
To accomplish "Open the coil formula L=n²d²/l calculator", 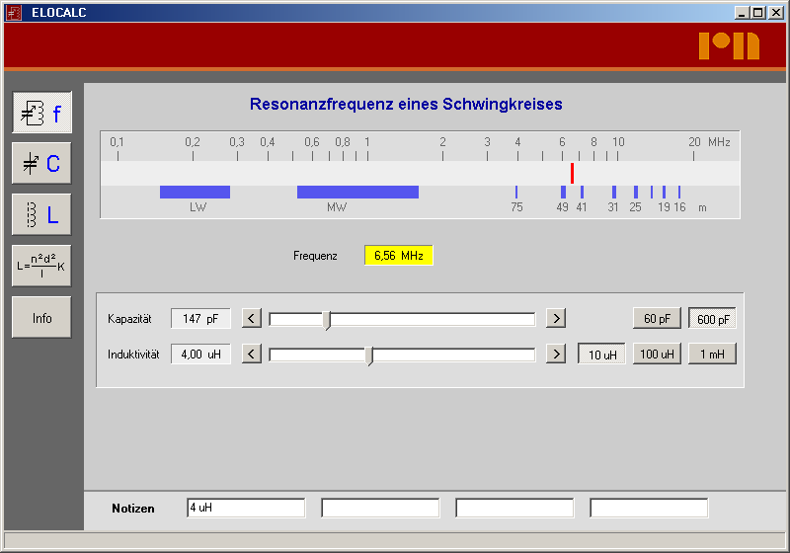I will [41, 266].
